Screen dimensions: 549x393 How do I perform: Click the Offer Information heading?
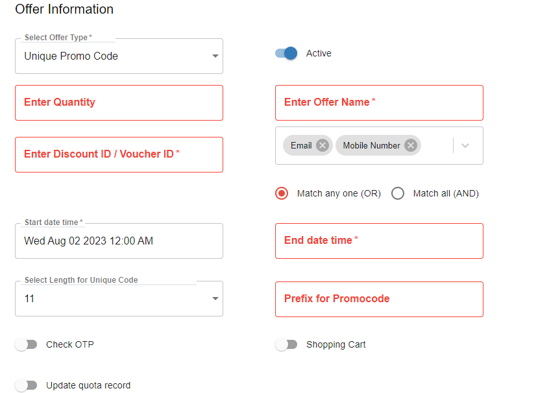[x=64, y=9]
